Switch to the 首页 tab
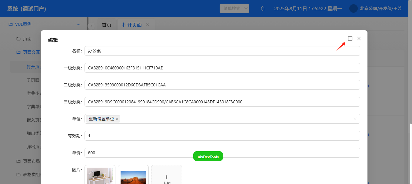This screenshot has width=412, height=184. pyautogui.click(x=106, y=25)
